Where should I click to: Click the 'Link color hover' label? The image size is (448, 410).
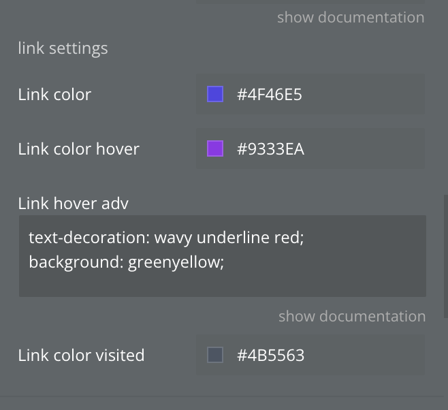(x=78, y=149)
